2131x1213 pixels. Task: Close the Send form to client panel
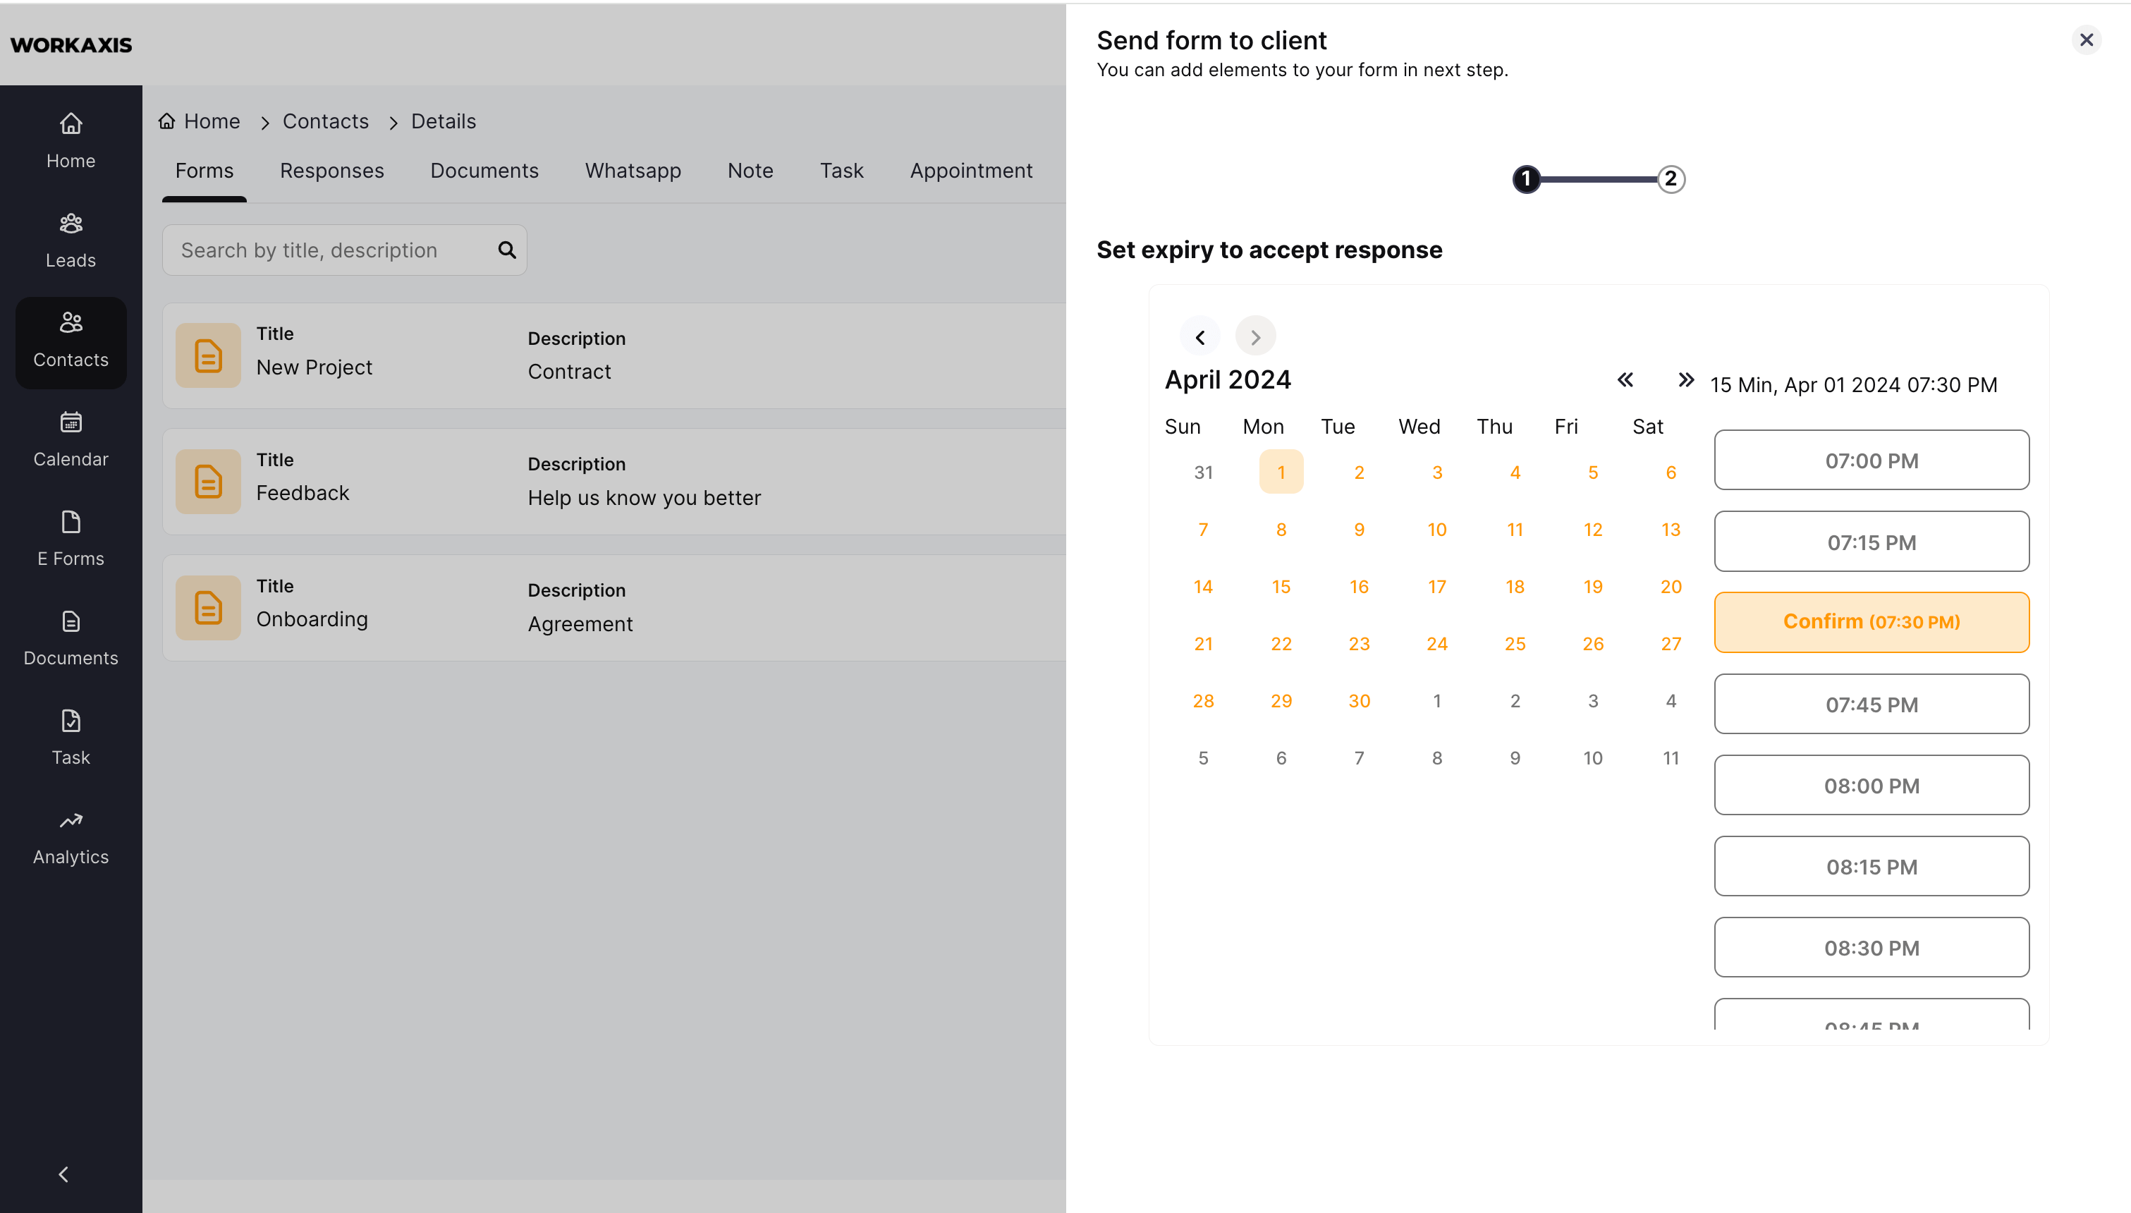click(x=2086, y=40)
